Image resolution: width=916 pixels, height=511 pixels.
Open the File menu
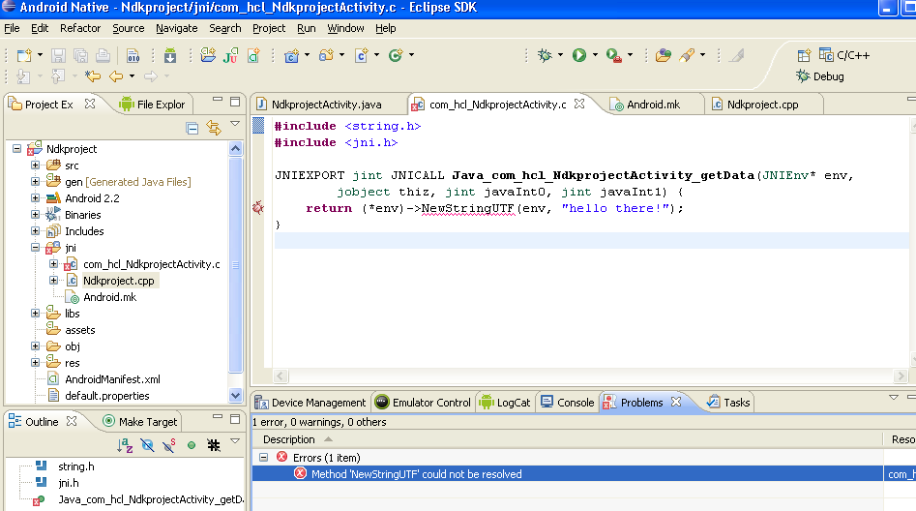click(12, 28)
